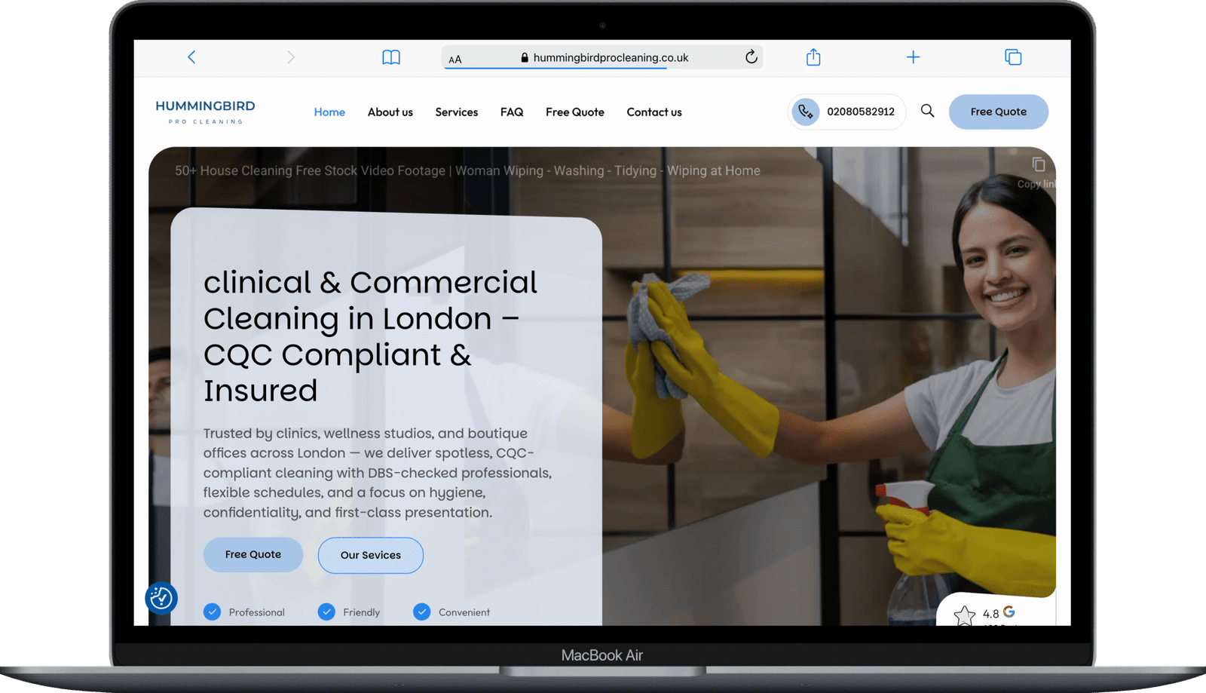This screenshot has width=1206, height=693.
Task: Open the bookmarks book icon
Action: (391, 57)
